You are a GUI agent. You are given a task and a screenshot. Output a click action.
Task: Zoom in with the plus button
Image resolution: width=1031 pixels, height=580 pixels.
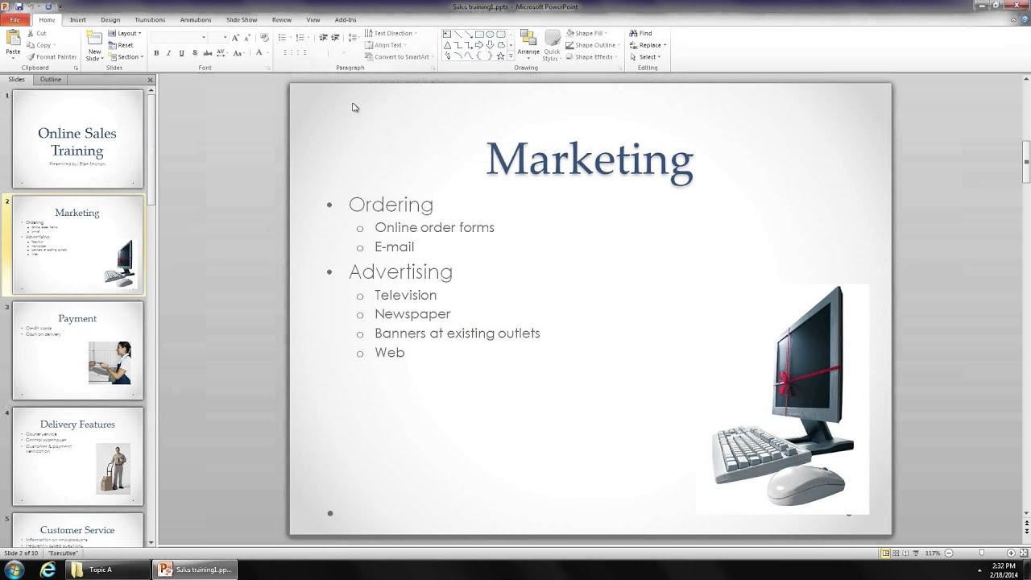coord(1011,553)
